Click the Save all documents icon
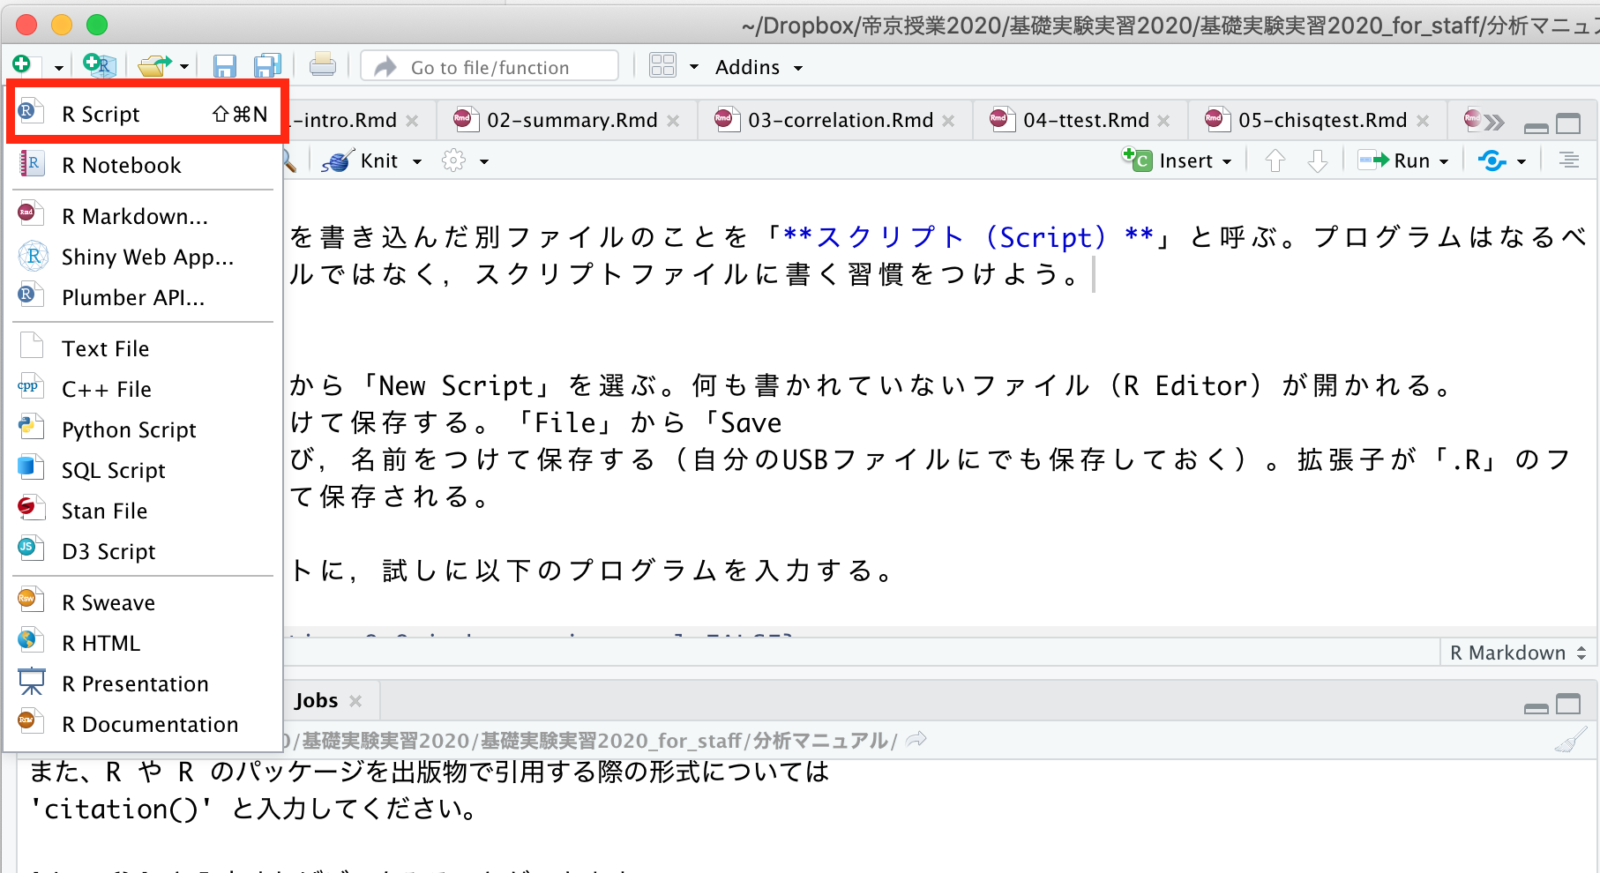 click(x=267, y=67)
